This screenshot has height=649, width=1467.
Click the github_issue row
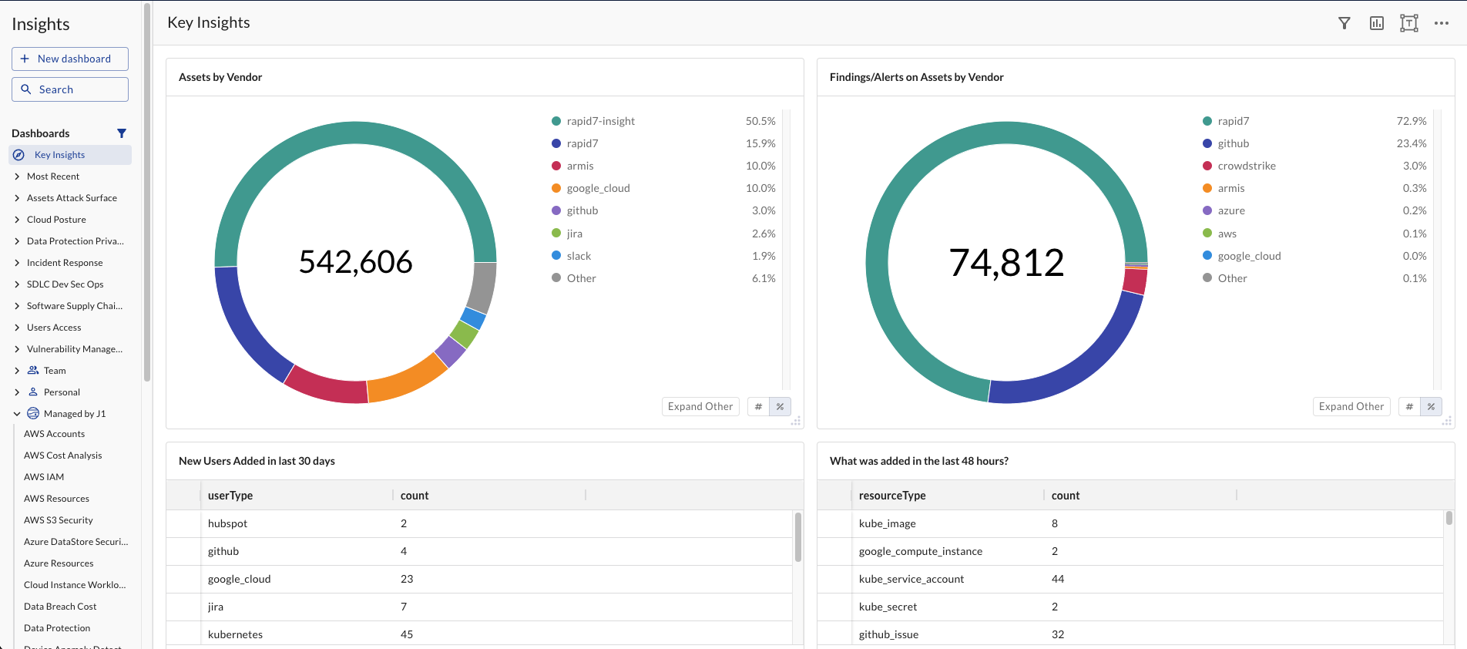(x=1130, y=634)
